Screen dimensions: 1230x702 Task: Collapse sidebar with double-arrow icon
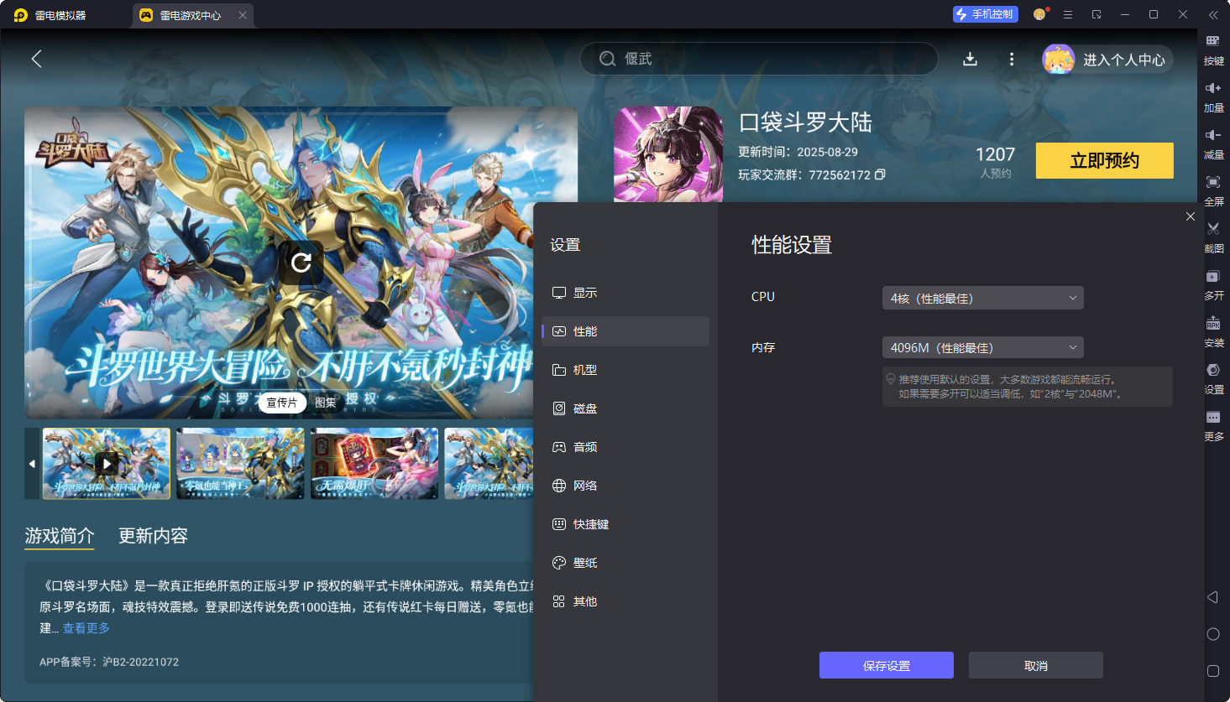1213,15
